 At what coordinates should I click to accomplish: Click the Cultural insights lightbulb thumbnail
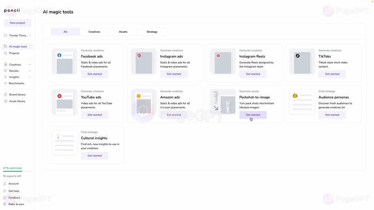pos(65,143)
